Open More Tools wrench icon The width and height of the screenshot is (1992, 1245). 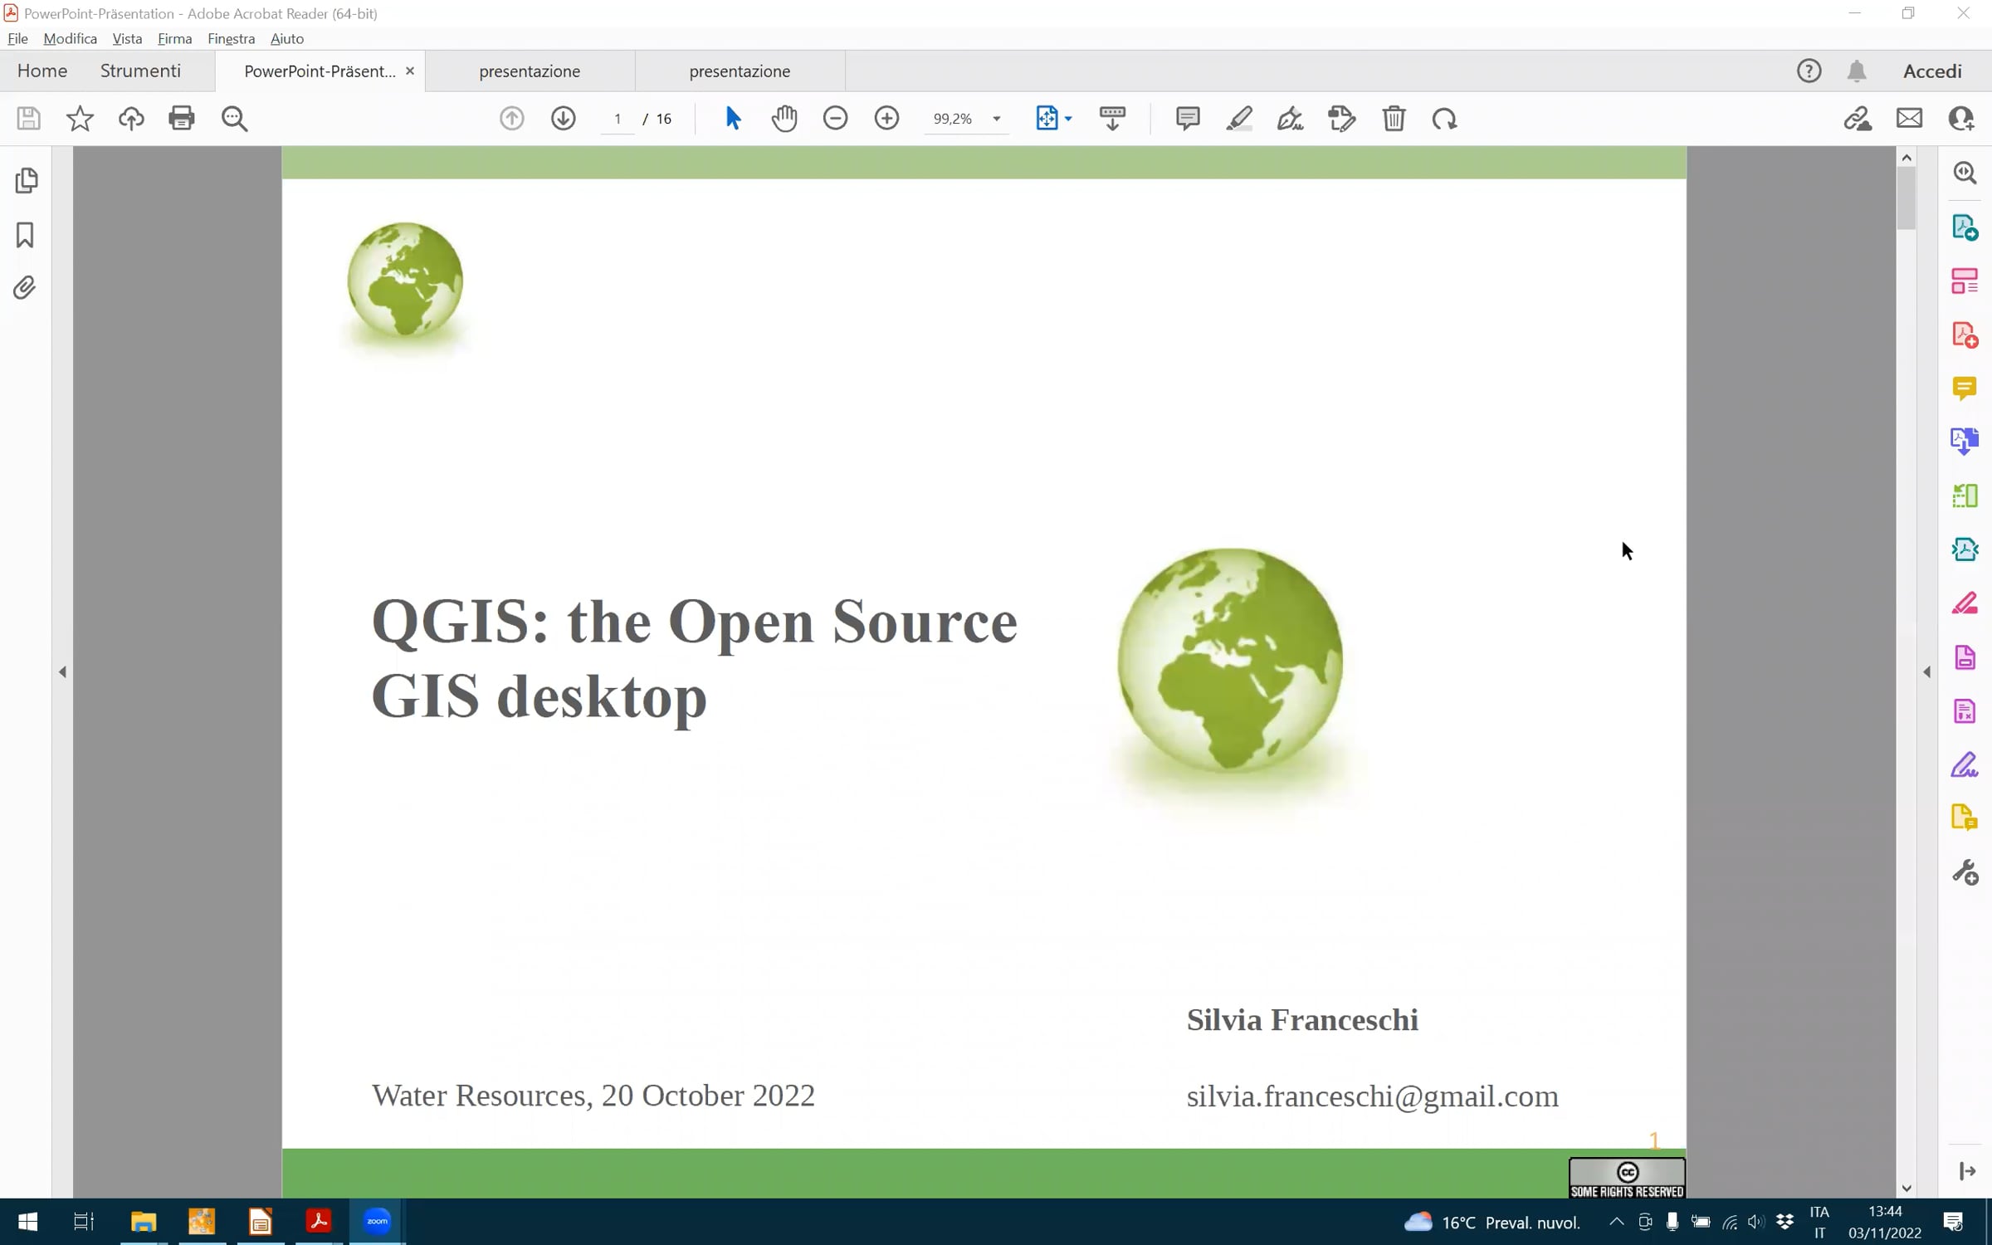pyautogui.click(x=1965, y=872)
